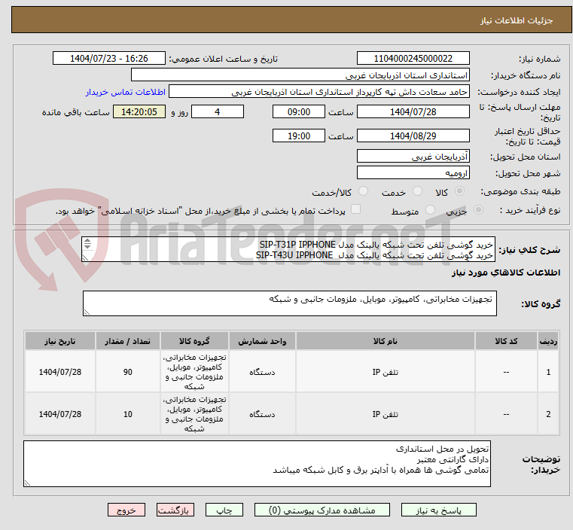Click دستگاه unit in row 1

tap(262, 372)
